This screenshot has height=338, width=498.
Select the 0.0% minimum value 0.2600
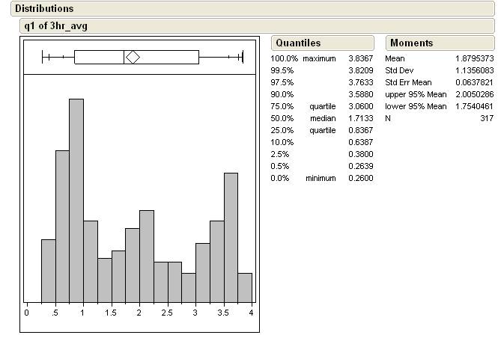(360, 178)
